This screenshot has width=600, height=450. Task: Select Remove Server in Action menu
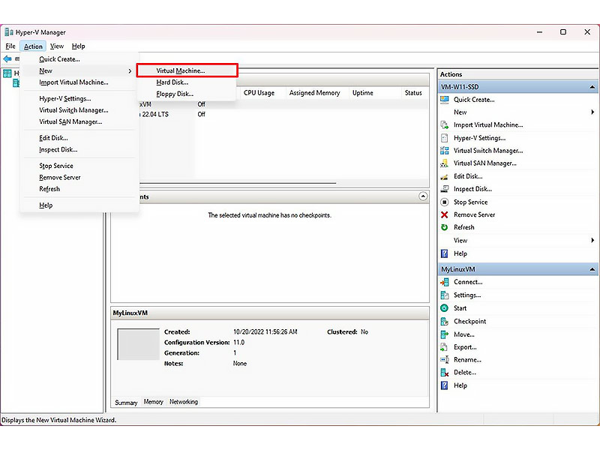pos(79,178)
